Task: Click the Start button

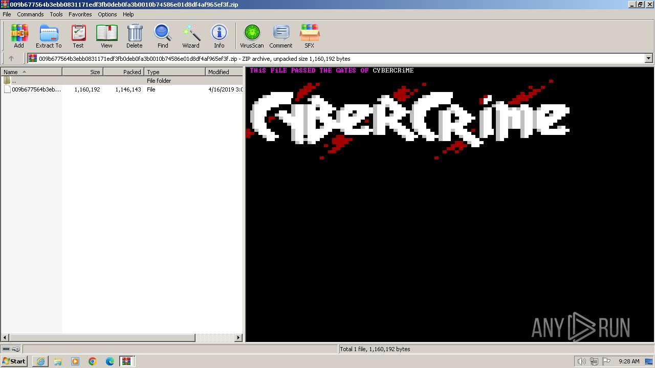Action: click(14, 361)
